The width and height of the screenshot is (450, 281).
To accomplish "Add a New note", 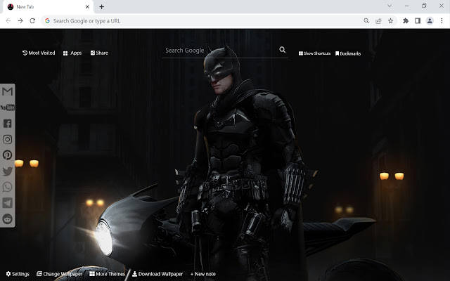I will point(203,274).
